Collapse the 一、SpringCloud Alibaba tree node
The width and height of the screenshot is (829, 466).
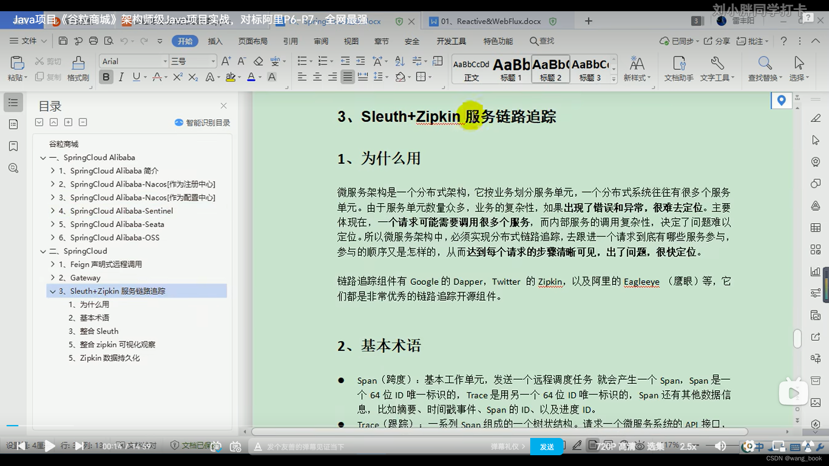(x=43, y=158)
